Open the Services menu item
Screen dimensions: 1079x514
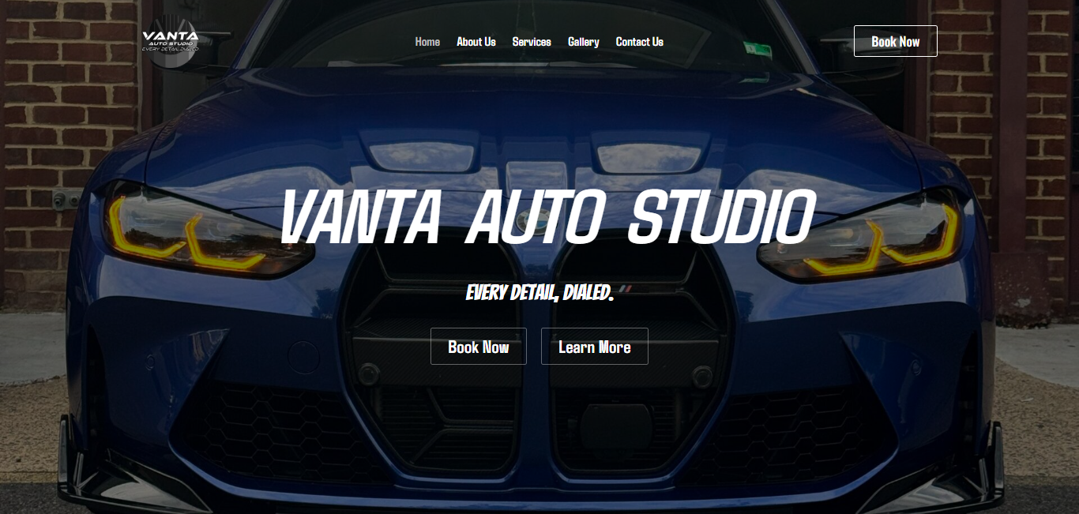[532, 42]
